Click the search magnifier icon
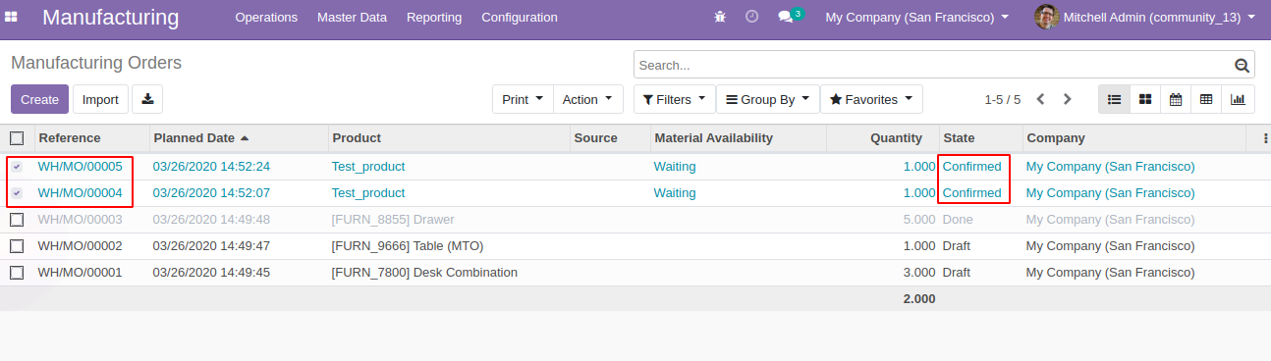 1242,66
